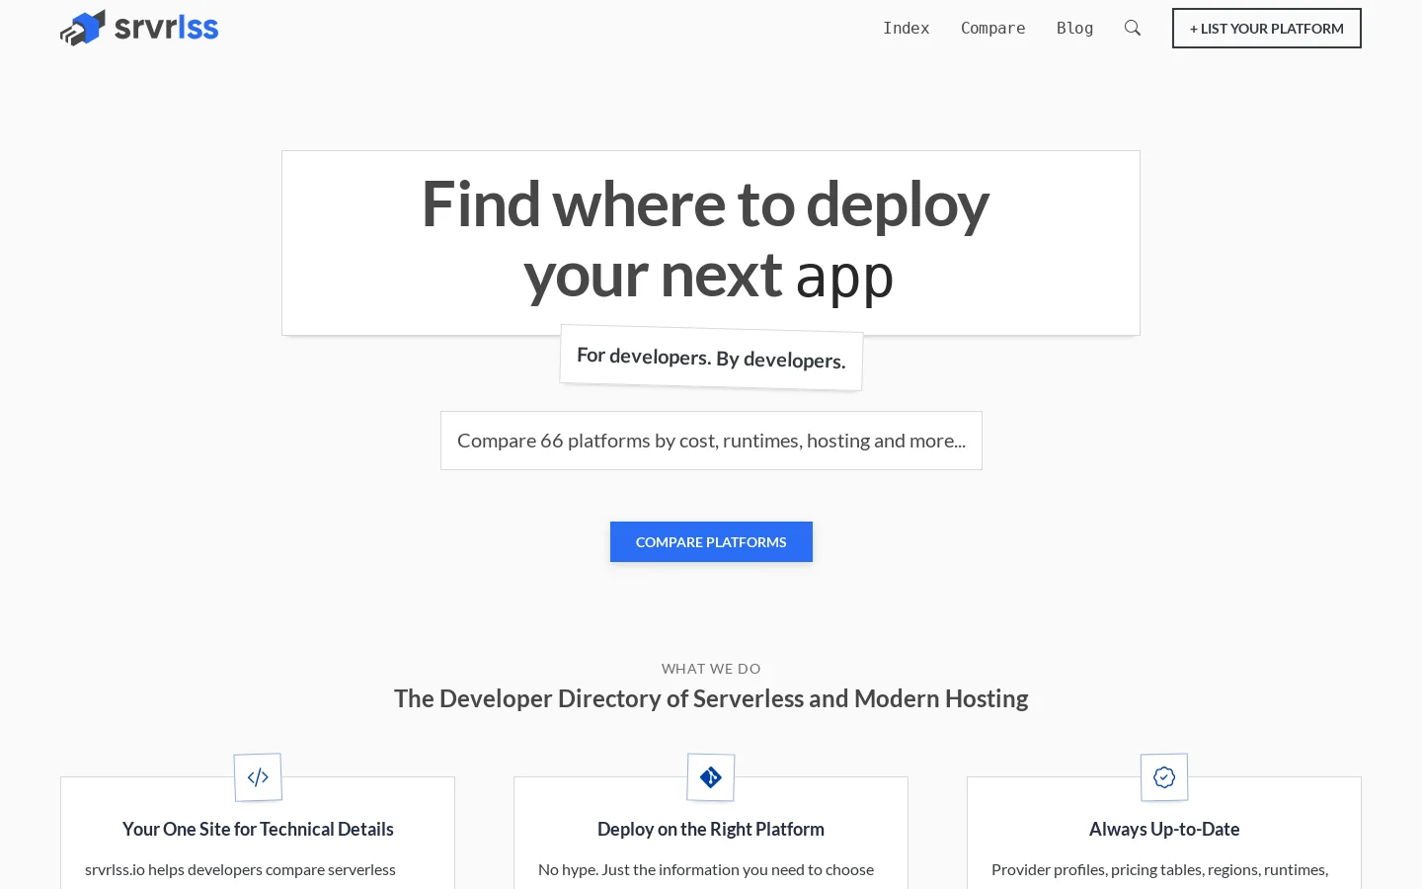The height and width of the screenshot is (889, 1422).
Task: Click the 'No hype. Just the information' text
Action: (x=706, y=869)
